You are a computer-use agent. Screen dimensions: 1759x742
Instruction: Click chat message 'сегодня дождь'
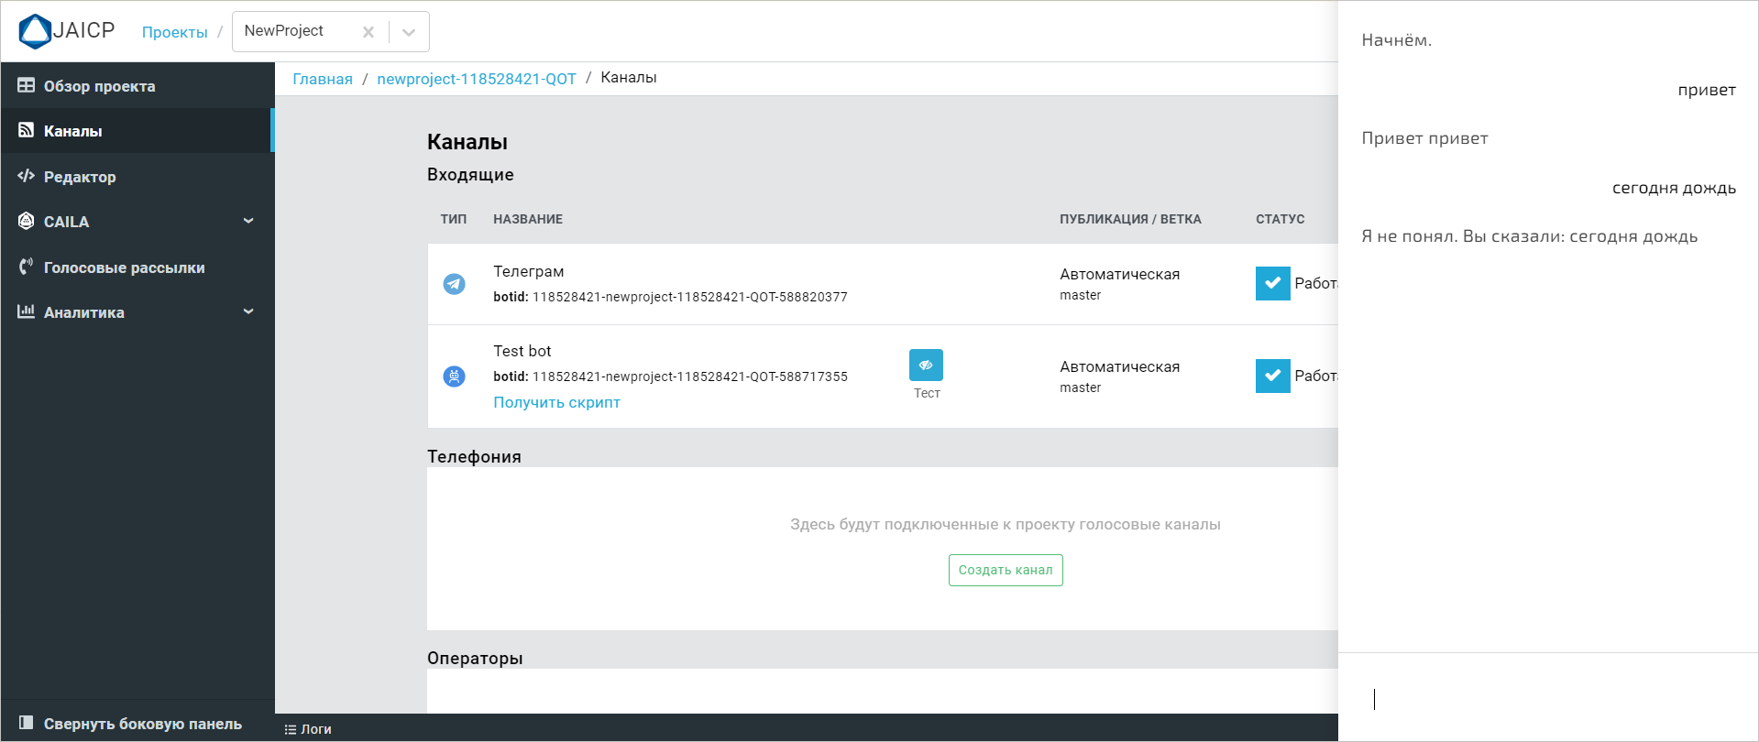click(x=1674, y=188)
